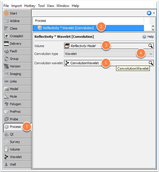Click the magnifier icon in the Convolution wavelet field
This screenshot has width=159, height=172.
151,63
